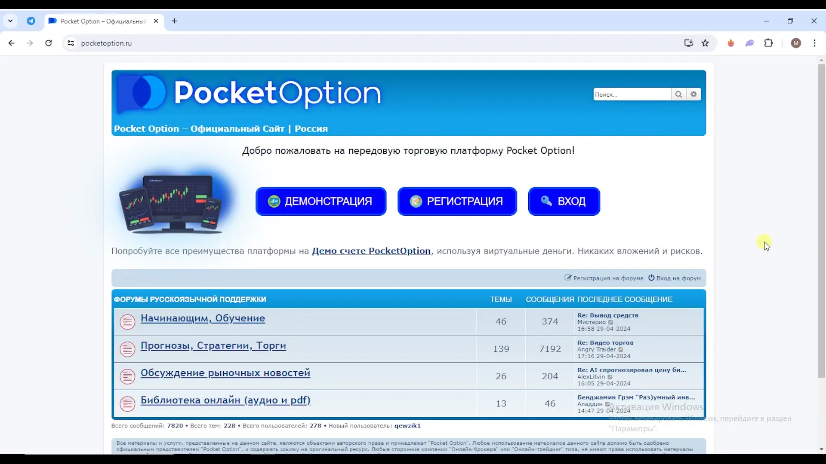This screenshot has height=464, width=826.
Task: Click the search magnifier icon button
Action: pyautogui.click(x=678, y=95)
